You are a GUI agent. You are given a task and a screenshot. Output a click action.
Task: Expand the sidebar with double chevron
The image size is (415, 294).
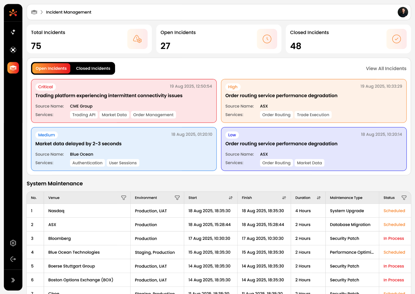pyautogui.click(x=13, y=280)
